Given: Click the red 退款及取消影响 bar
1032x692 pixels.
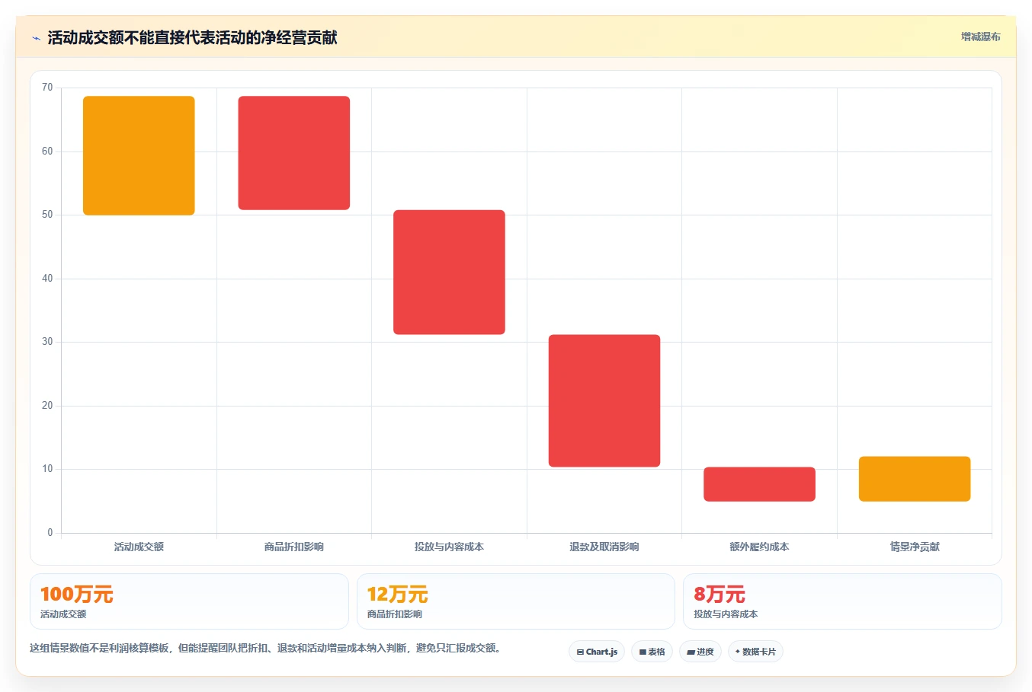Looking at the screenshot, I should click(604, 400).
